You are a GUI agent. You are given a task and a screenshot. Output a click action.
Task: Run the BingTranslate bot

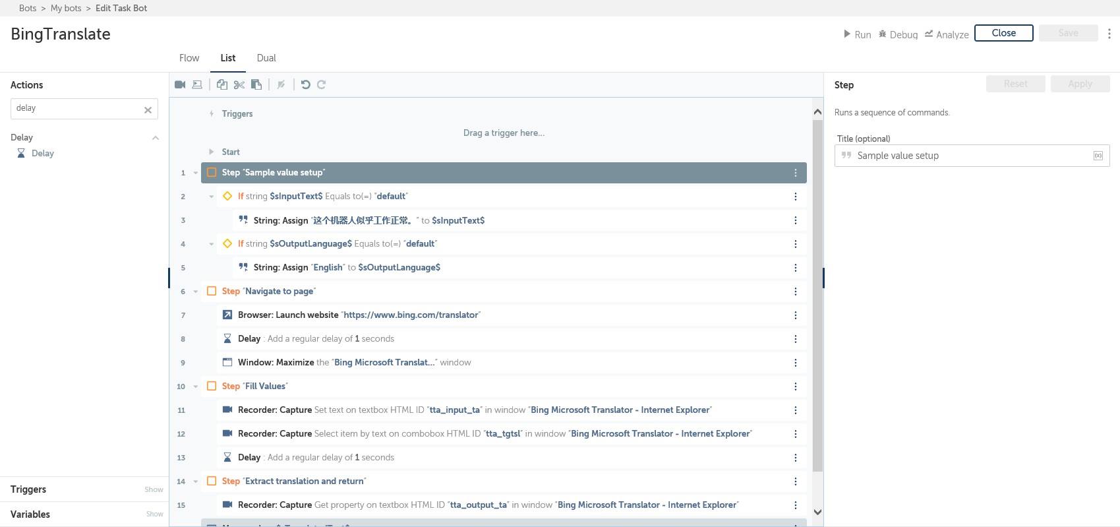coord(857,34)
